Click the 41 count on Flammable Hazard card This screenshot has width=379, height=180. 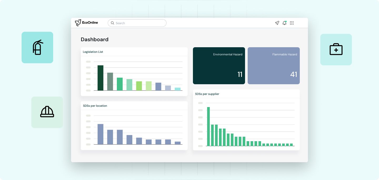[294, 75]
